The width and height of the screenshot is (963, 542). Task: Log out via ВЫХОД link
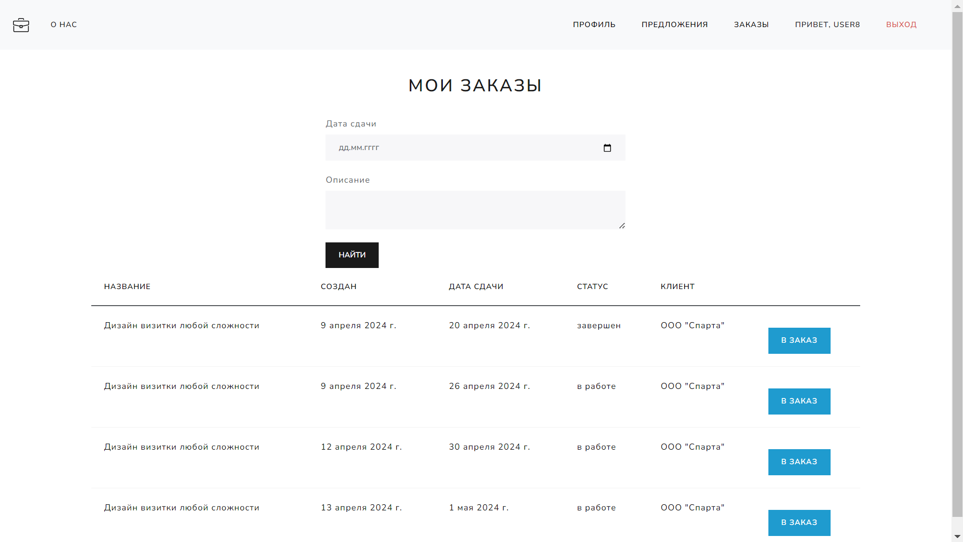(x=901, y=25)
